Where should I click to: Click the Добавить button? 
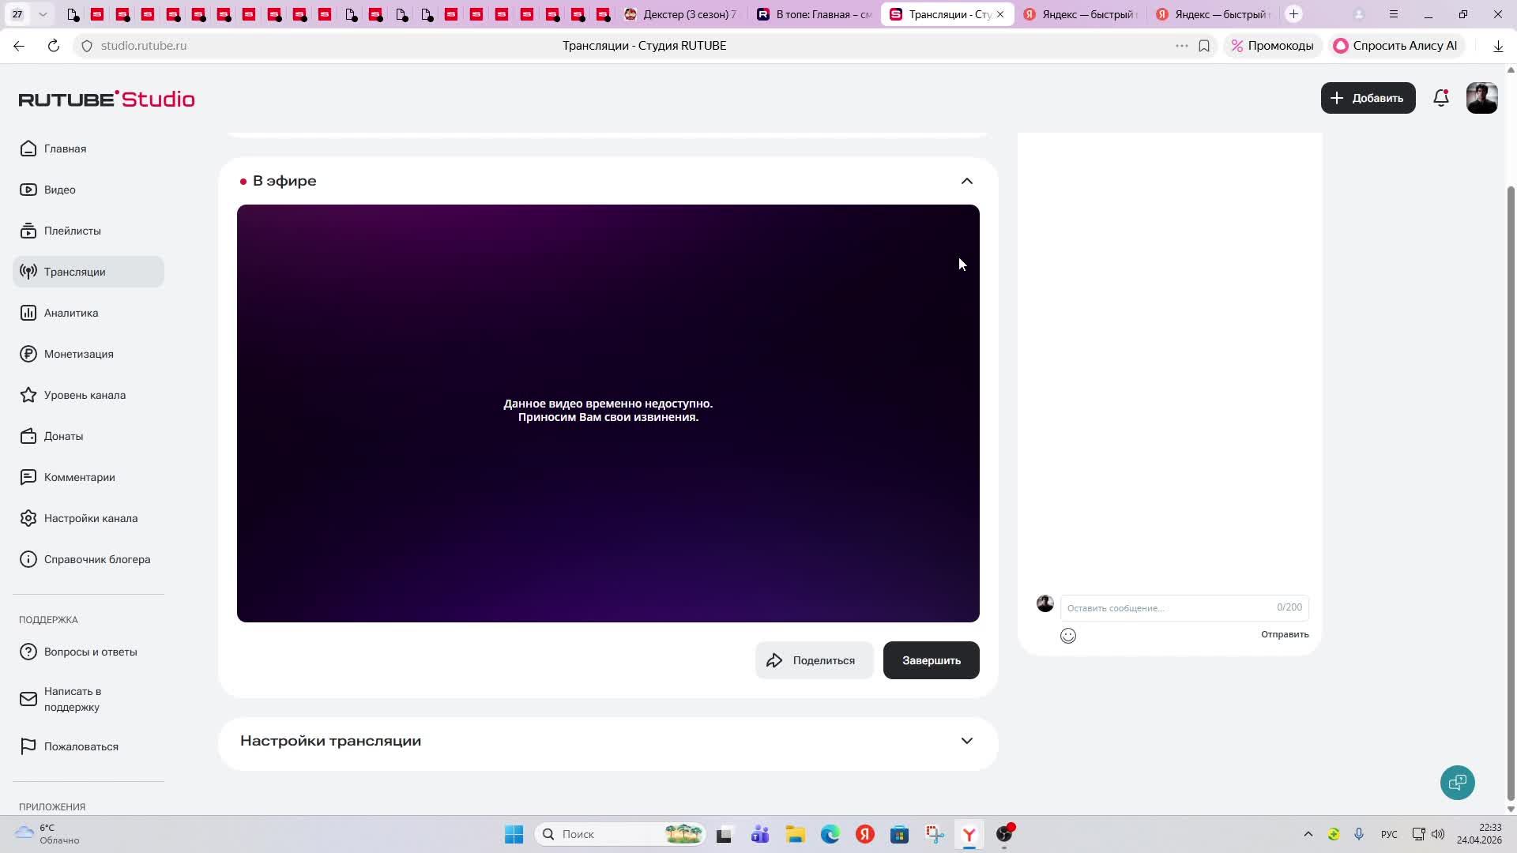pos(1368,98)
